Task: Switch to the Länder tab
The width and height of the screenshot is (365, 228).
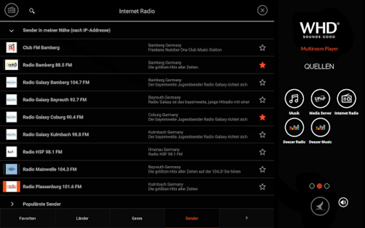Action: point(82,218)
